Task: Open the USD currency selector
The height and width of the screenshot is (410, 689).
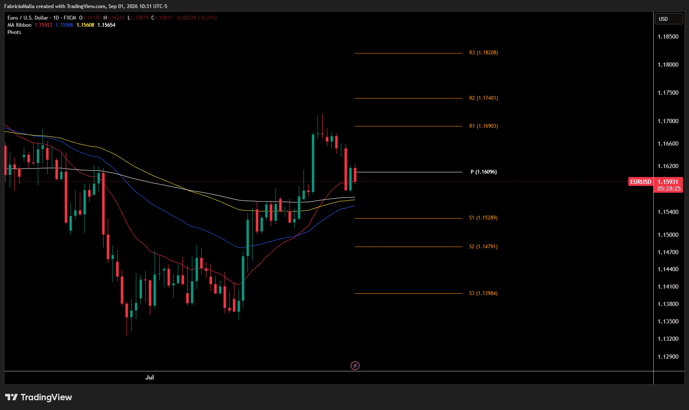Action: [669, 19]
